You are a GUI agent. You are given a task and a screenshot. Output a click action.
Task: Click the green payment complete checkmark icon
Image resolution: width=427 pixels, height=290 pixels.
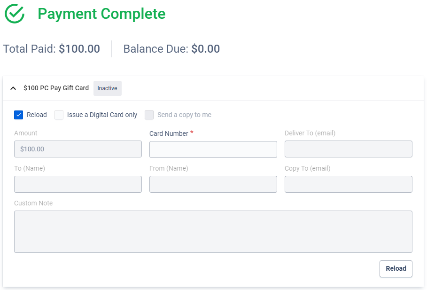pyautogui.click(x=15, y=14)
